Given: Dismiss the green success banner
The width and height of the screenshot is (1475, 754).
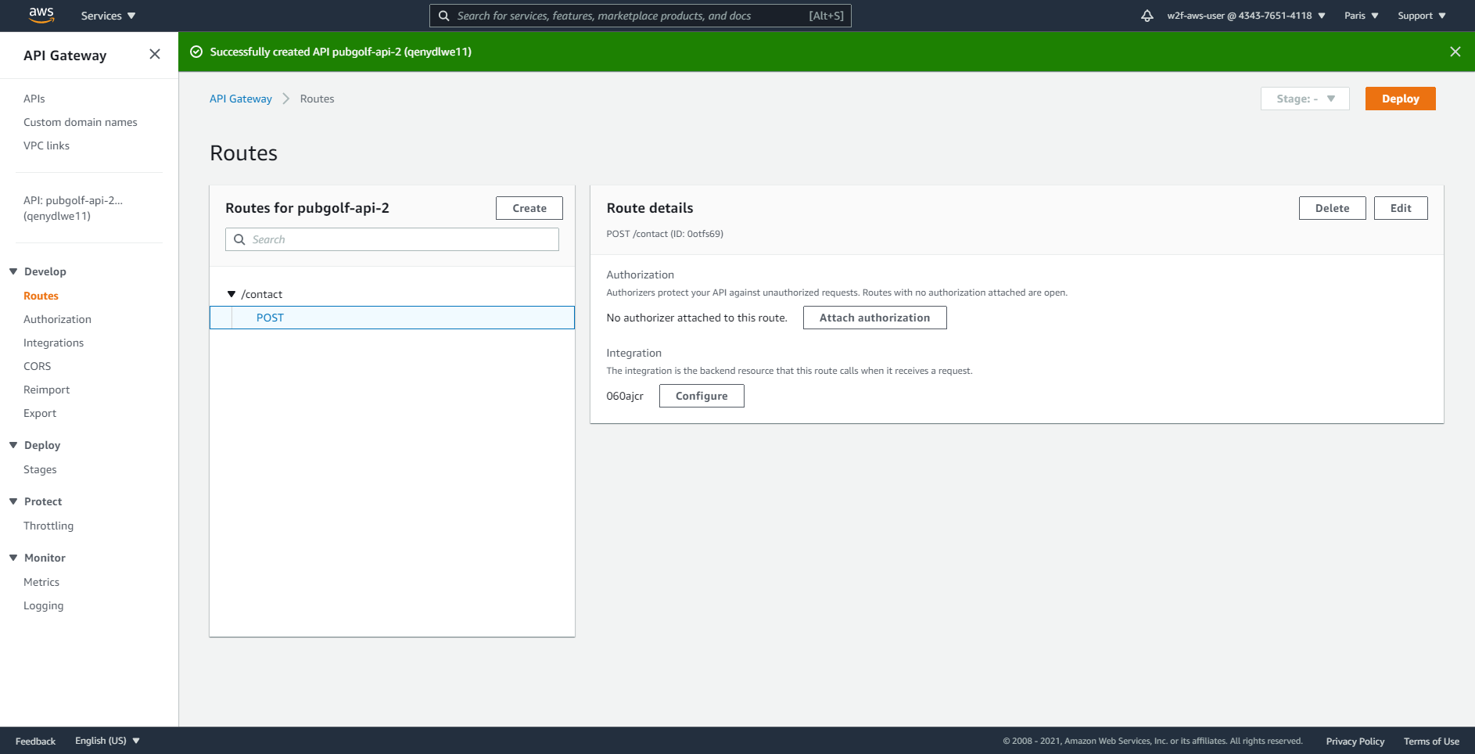Looking at the screenshot, I should click(x=1455, y=52).
